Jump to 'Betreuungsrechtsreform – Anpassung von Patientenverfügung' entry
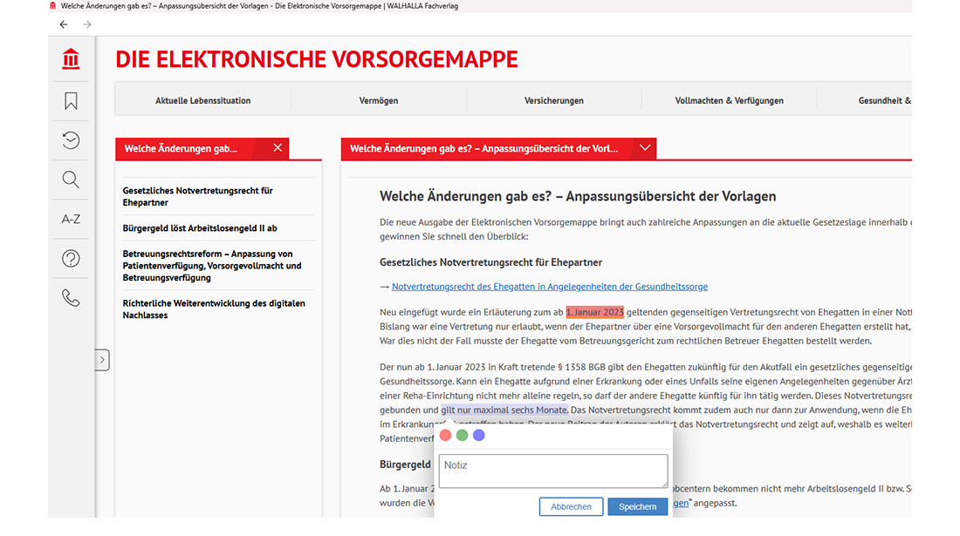Image resolution: width=960 pixels, height=536 pixels. (212, 265)
